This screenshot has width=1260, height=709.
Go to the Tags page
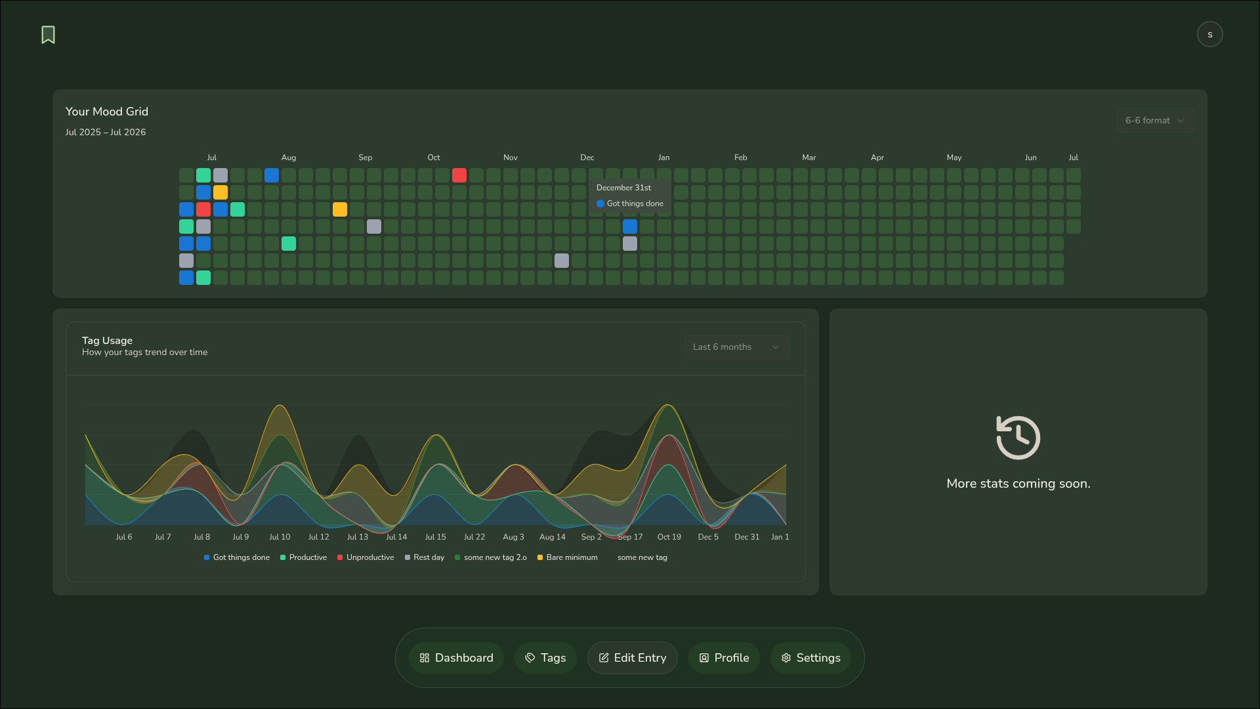tap(545, 658)
